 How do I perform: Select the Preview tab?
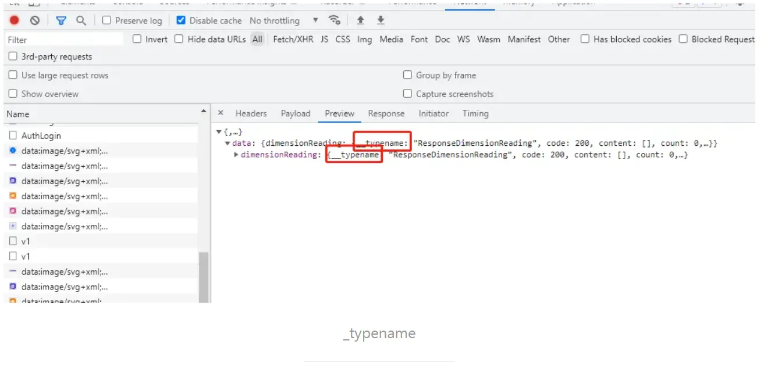[x=340, y=113]
